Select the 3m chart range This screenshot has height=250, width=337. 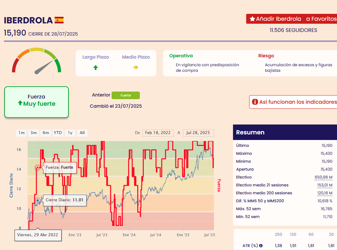point(34,133)
